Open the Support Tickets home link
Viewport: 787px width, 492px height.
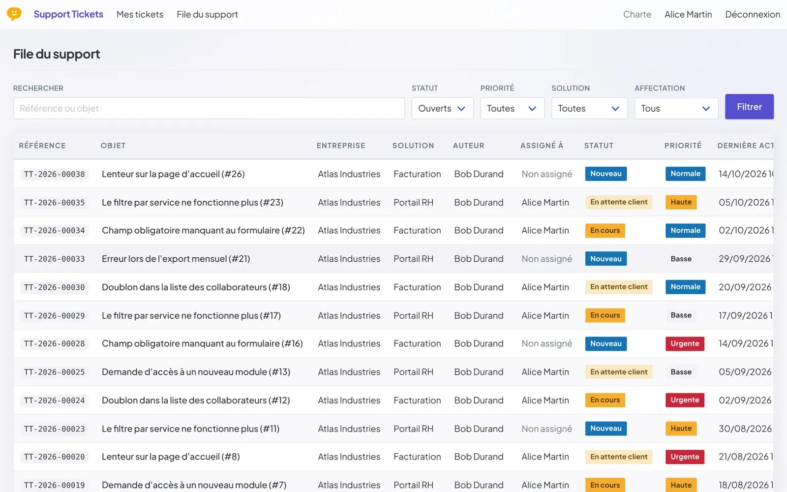[68, 14]
